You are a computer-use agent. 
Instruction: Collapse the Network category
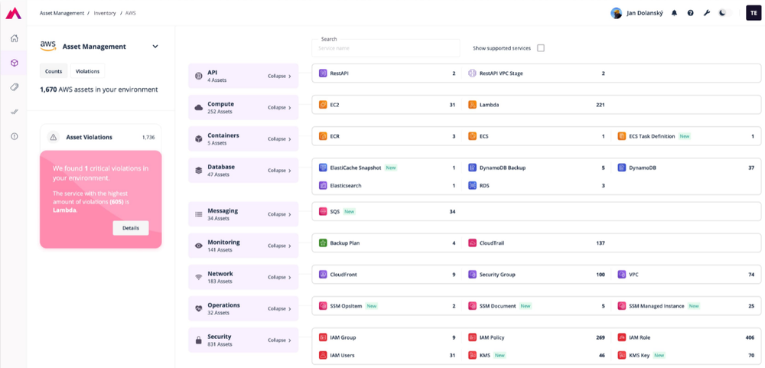[279, 277]
